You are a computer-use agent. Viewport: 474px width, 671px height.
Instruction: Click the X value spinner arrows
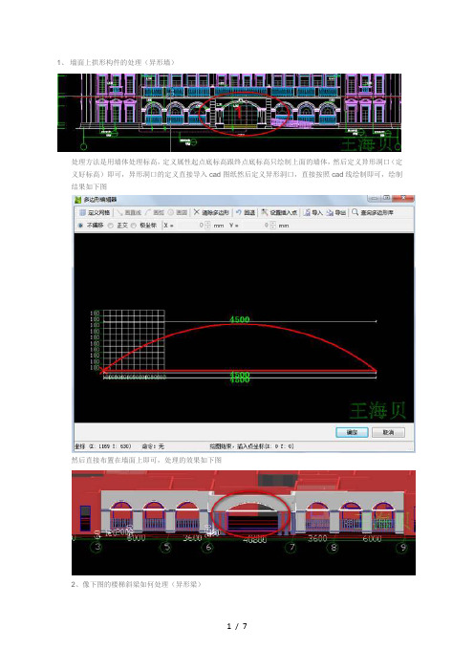click(x=208, y=225)
